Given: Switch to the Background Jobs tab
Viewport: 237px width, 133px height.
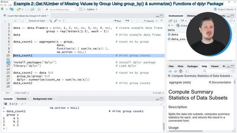Looking at the screenshot, I should click(43, 99).
